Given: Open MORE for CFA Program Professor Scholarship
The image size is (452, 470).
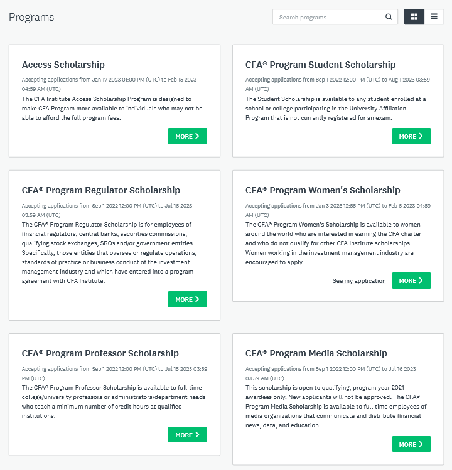Looking at the screenshot, I should pos(188,435).
